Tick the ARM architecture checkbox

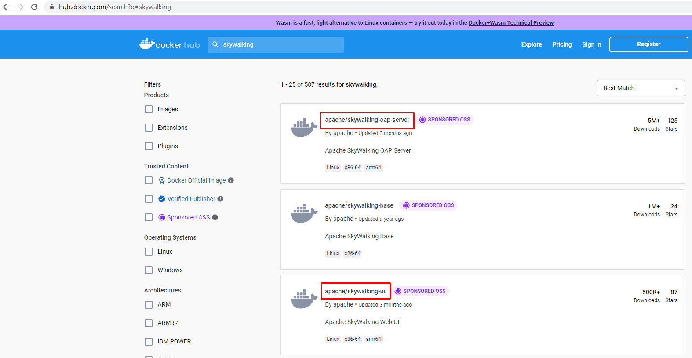point(149,304)
